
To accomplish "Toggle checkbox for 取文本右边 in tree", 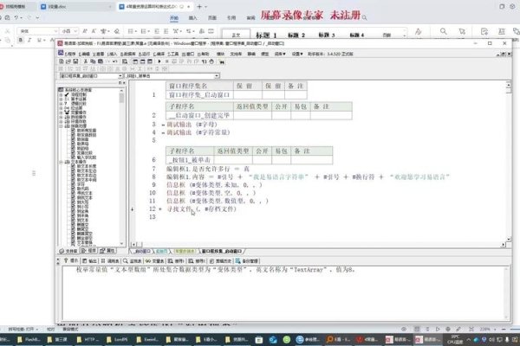I will (74, 175).
